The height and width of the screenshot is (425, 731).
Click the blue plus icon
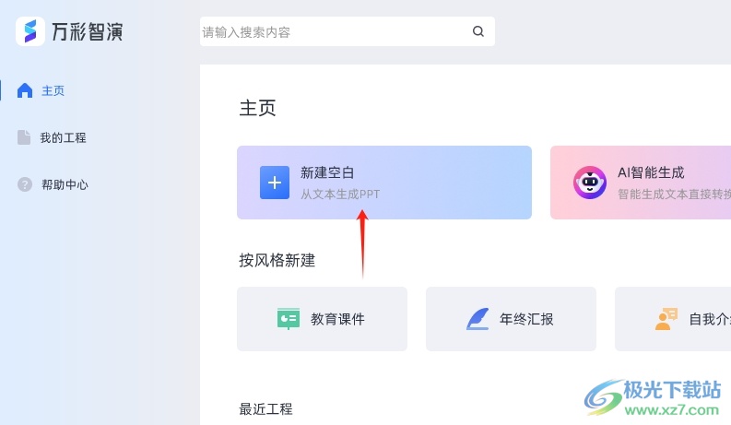275,183
